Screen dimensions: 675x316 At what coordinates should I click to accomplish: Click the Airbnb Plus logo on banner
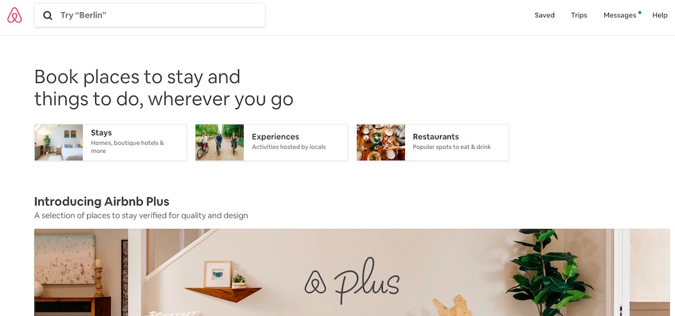click(352, 281)
